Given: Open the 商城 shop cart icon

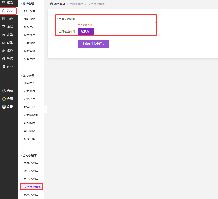Looking at the screenshot, I should click(x=4, y=27).
